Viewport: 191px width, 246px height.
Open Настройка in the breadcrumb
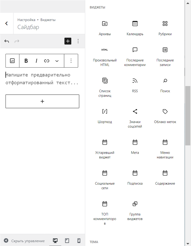26,20
